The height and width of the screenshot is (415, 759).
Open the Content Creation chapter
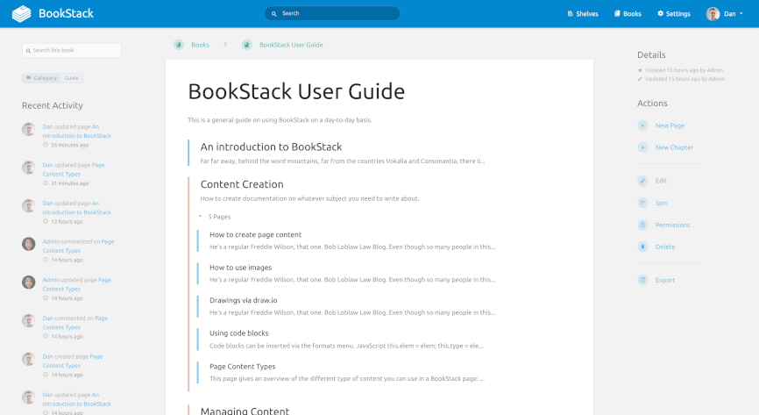(x=242, y=184)
